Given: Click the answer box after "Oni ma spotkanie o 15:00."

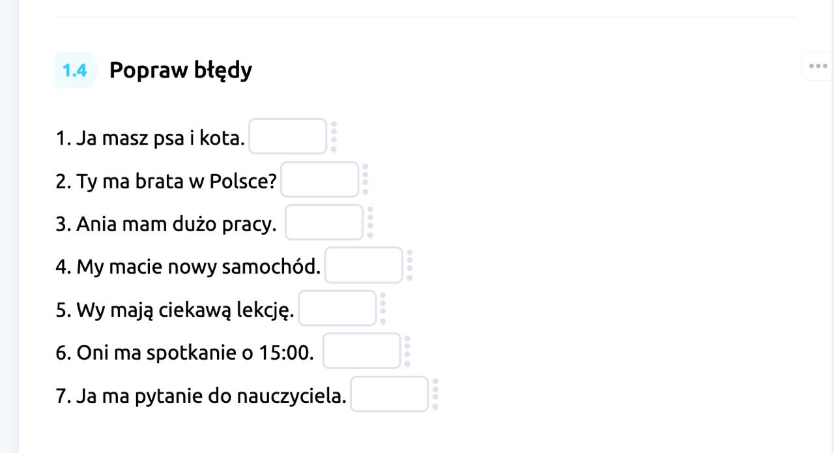Looking at the screenshot, I should coord(362,351).
